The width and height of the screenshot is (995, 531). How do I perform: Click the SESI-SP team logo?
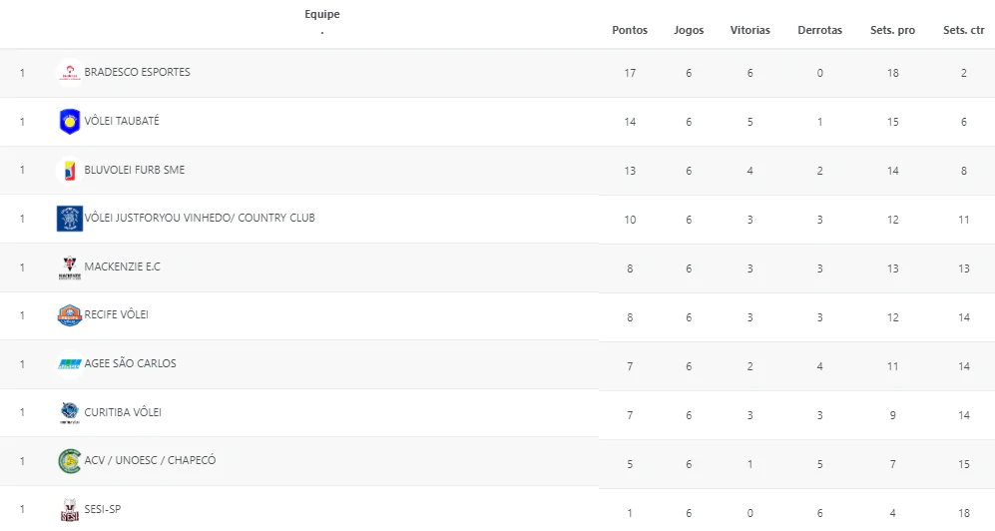(x=70, y=510)
